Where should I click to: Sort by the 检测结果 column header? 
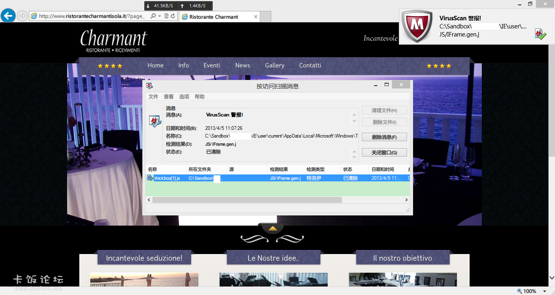[285, 169]
